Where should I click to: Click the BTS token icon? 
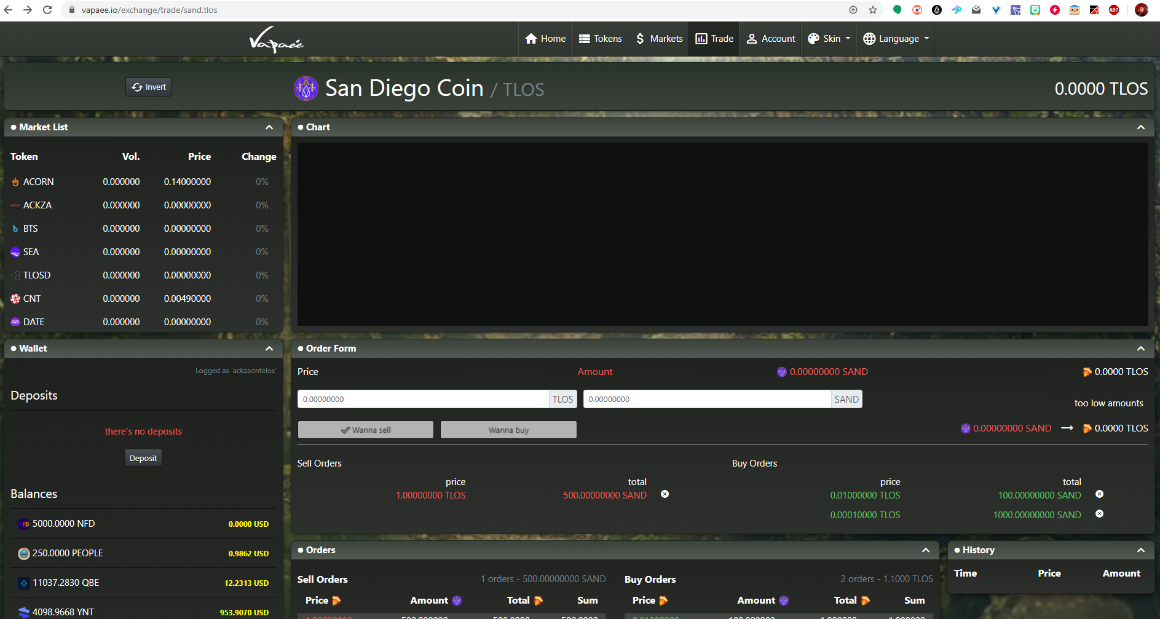point(15,229)
